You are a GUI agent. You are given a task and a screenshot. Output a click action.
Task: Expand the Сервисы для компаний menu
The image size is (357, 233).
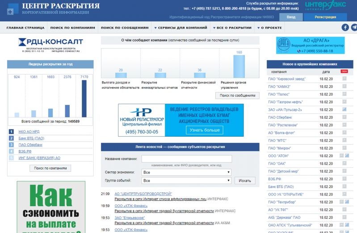pyautogui.click(x=181, y=28)
